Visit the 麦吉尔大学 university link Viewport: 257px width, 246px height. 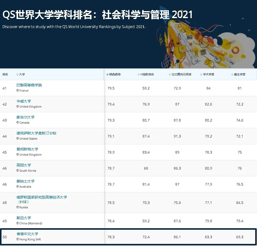pyautogui.click(x=26, y=117)
